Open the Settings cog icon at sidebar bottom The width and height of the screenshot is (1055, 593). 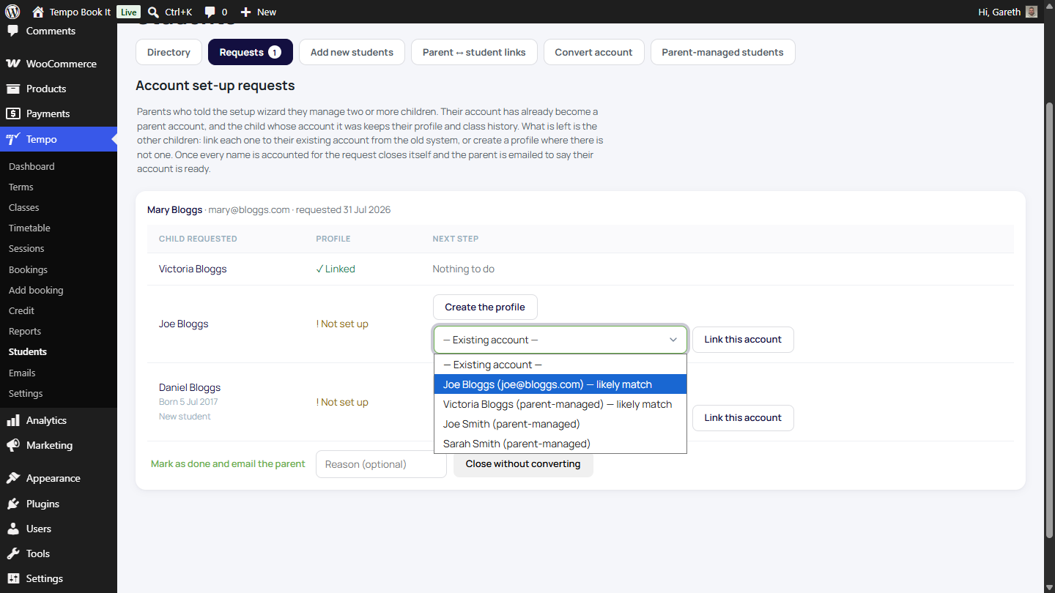tap(13, 578)
